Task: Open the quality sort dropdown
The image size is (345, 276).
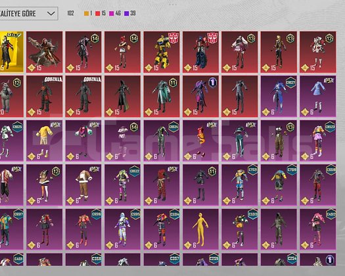Action: tap(29, 14)
